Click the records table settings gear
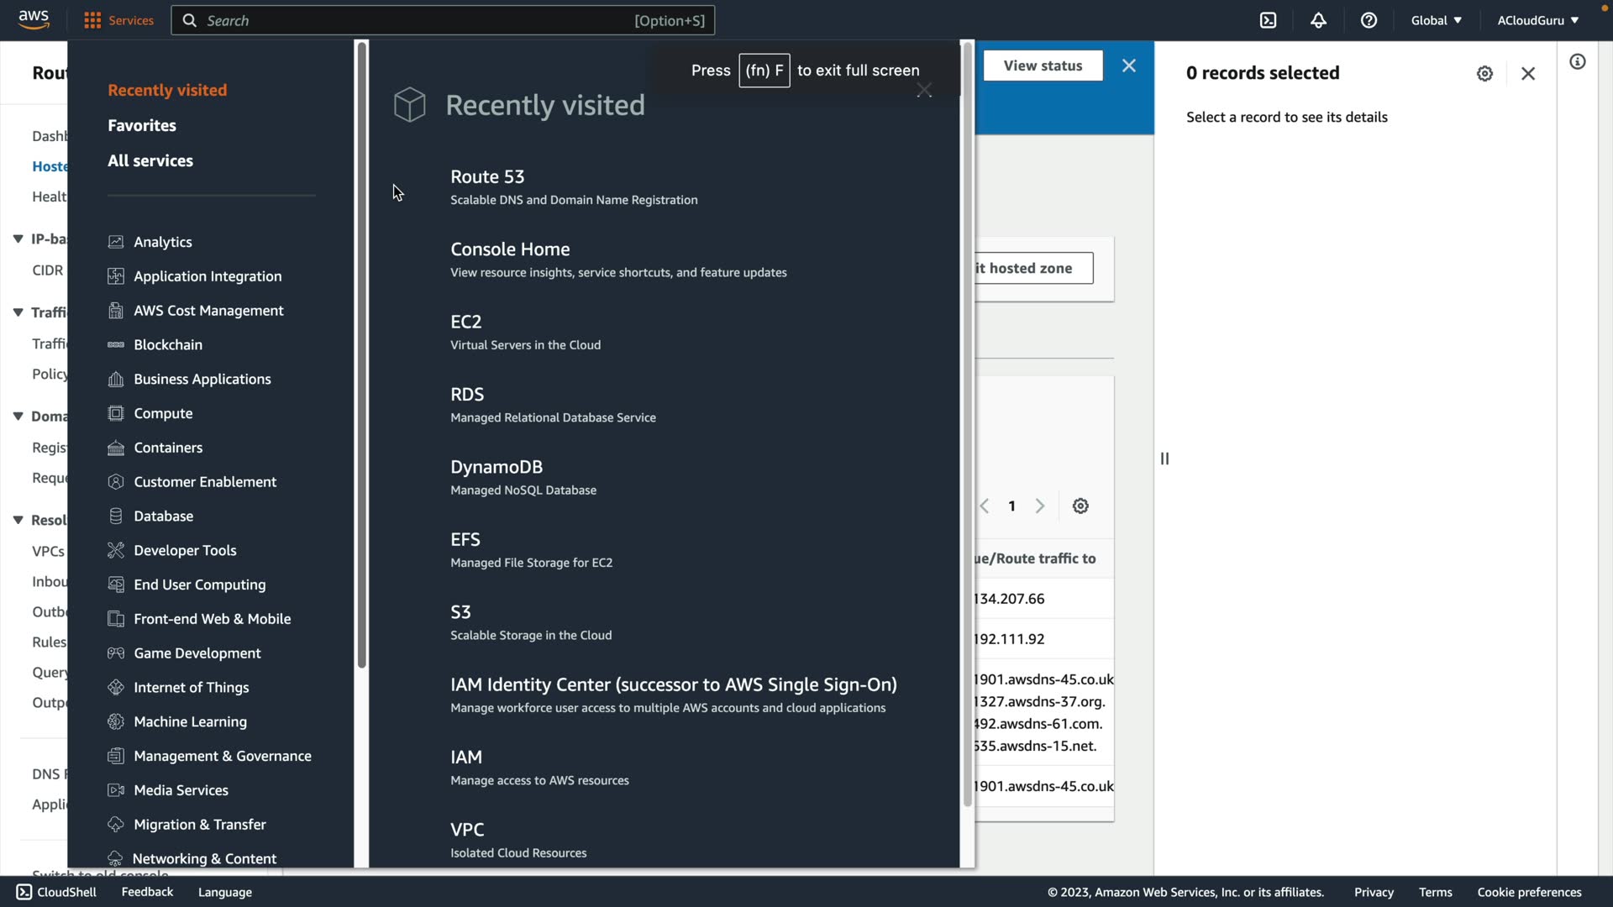This screenshot has width=1613, height=907. (1080, 506)
